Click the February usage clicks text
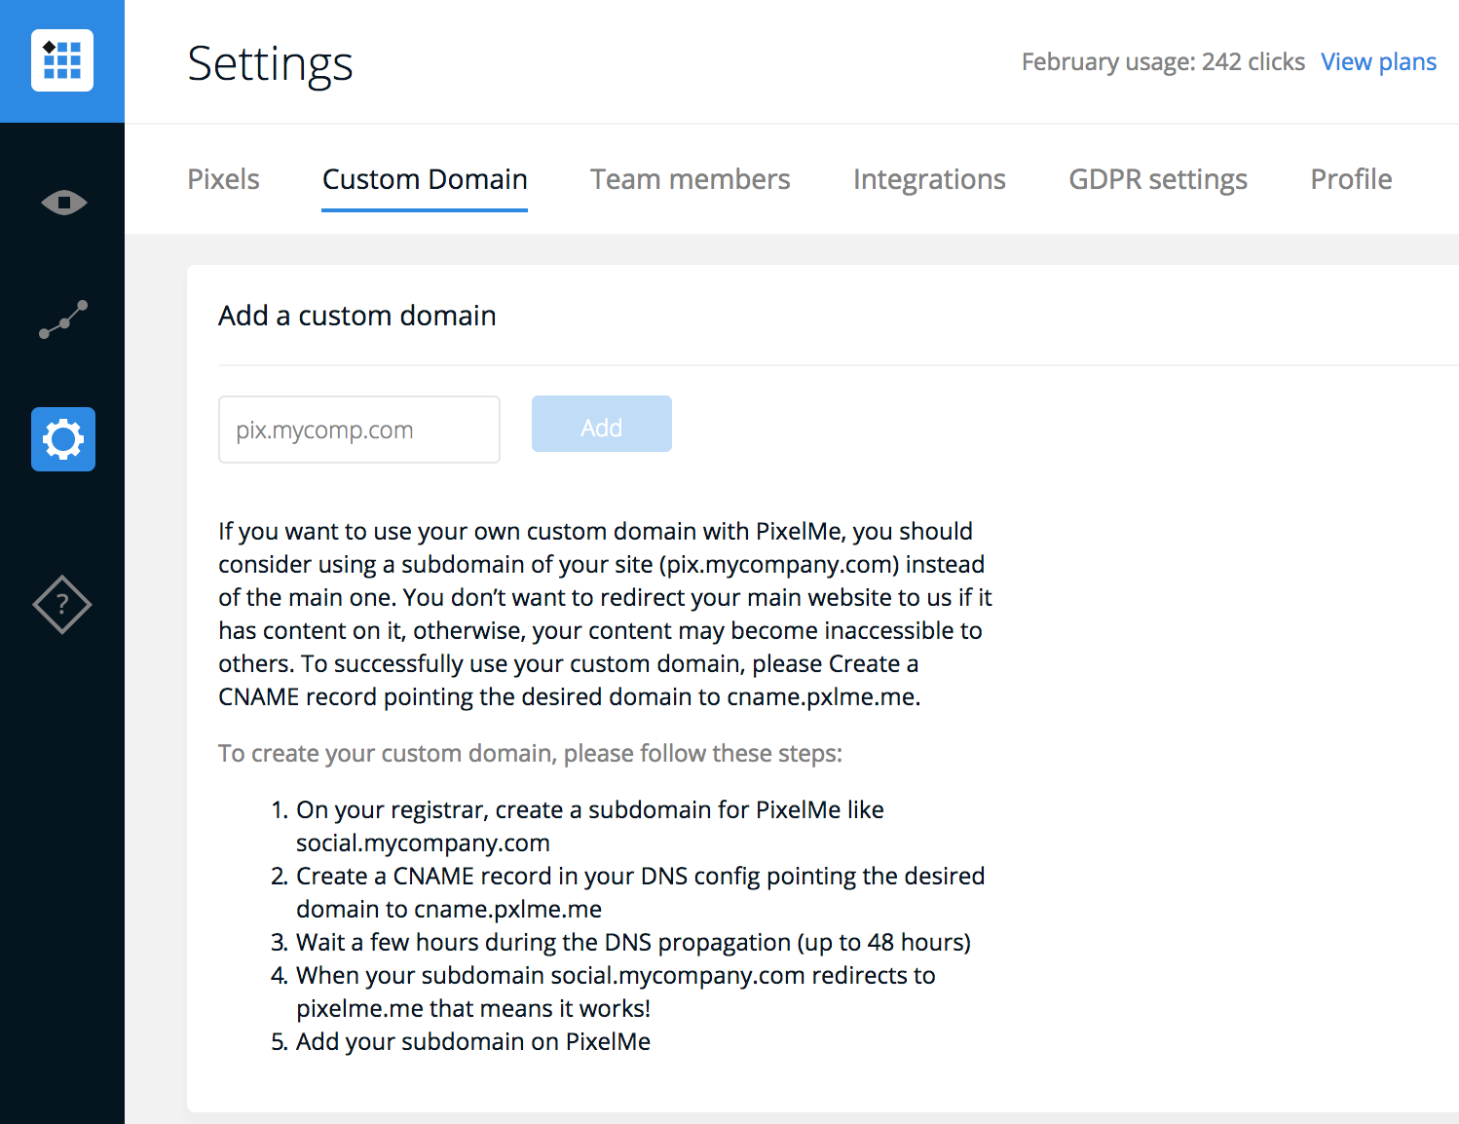 pos(1162,62)
